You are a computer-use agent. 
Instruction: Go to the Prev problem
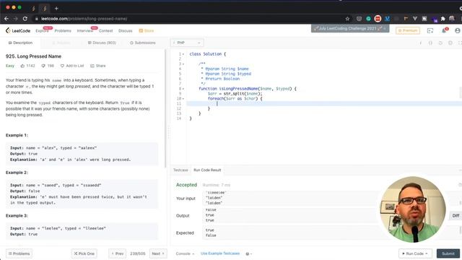click(x=117, y=253)
